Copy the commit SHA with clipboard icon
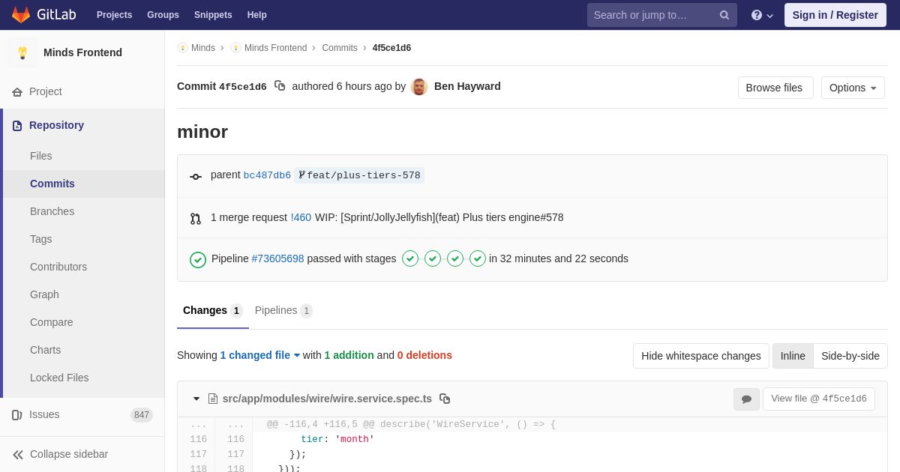Image resolution: width=900 pixels, height=472 pixels. point(280,86)
